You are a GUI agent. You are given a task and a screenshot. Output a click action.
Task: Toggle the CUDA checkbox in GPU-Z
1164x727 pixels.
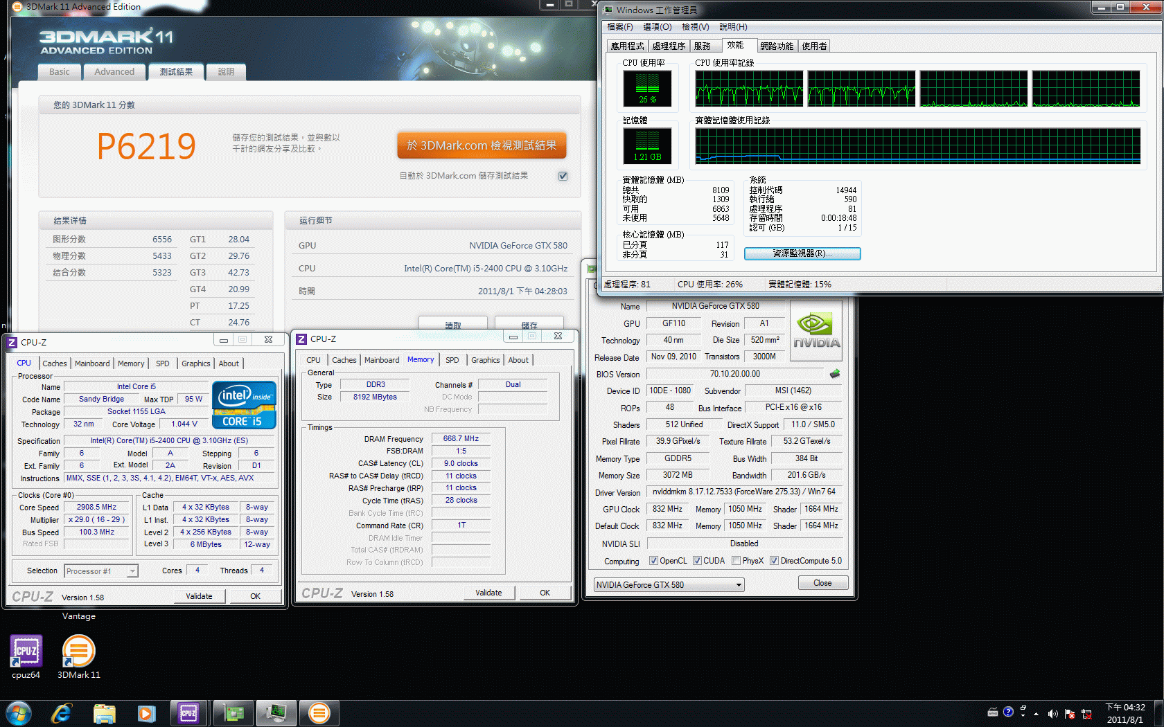[x=697, y=561]
